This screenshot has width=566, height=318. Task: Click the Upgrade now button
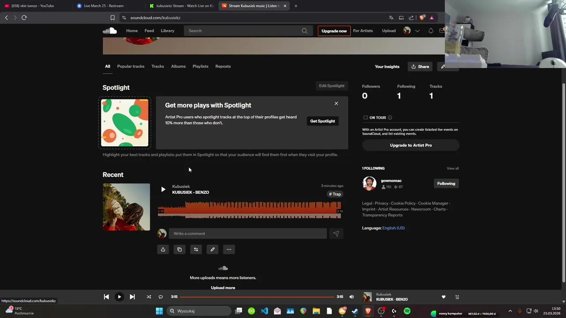click(334, 31)
